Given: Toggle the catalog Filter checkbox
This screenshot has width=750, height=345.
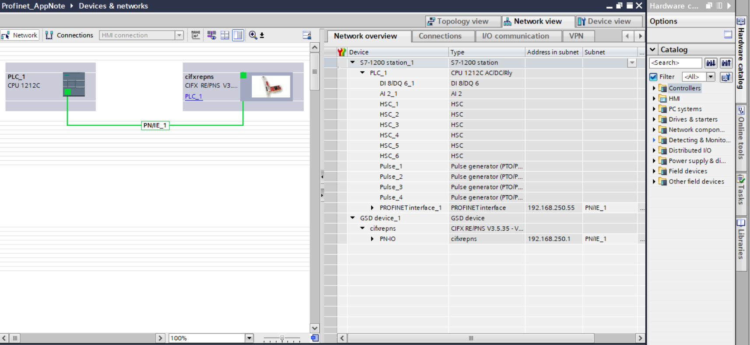Looking at the screenshot, I should (653, 77).
